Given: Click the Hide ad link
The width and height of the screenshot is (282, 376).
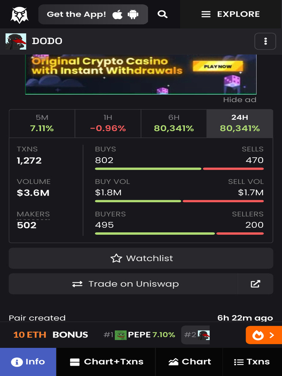Looking at the screenshot, I should click(x=239, y=100).
